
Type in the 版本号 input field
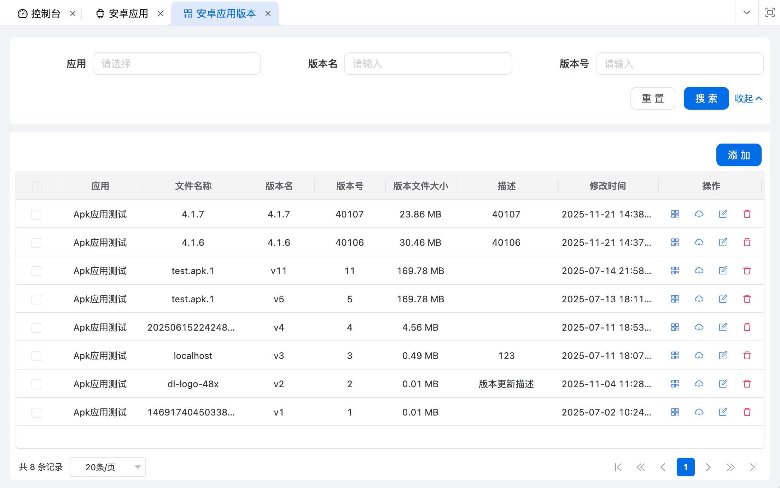[679, 64]
